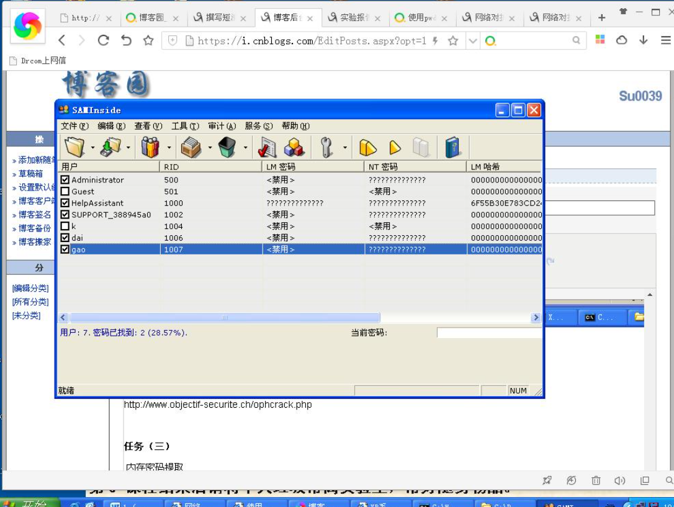Screen dimensions: 674x507
Task: Click the browser back button
Action: tap(62, 40)
